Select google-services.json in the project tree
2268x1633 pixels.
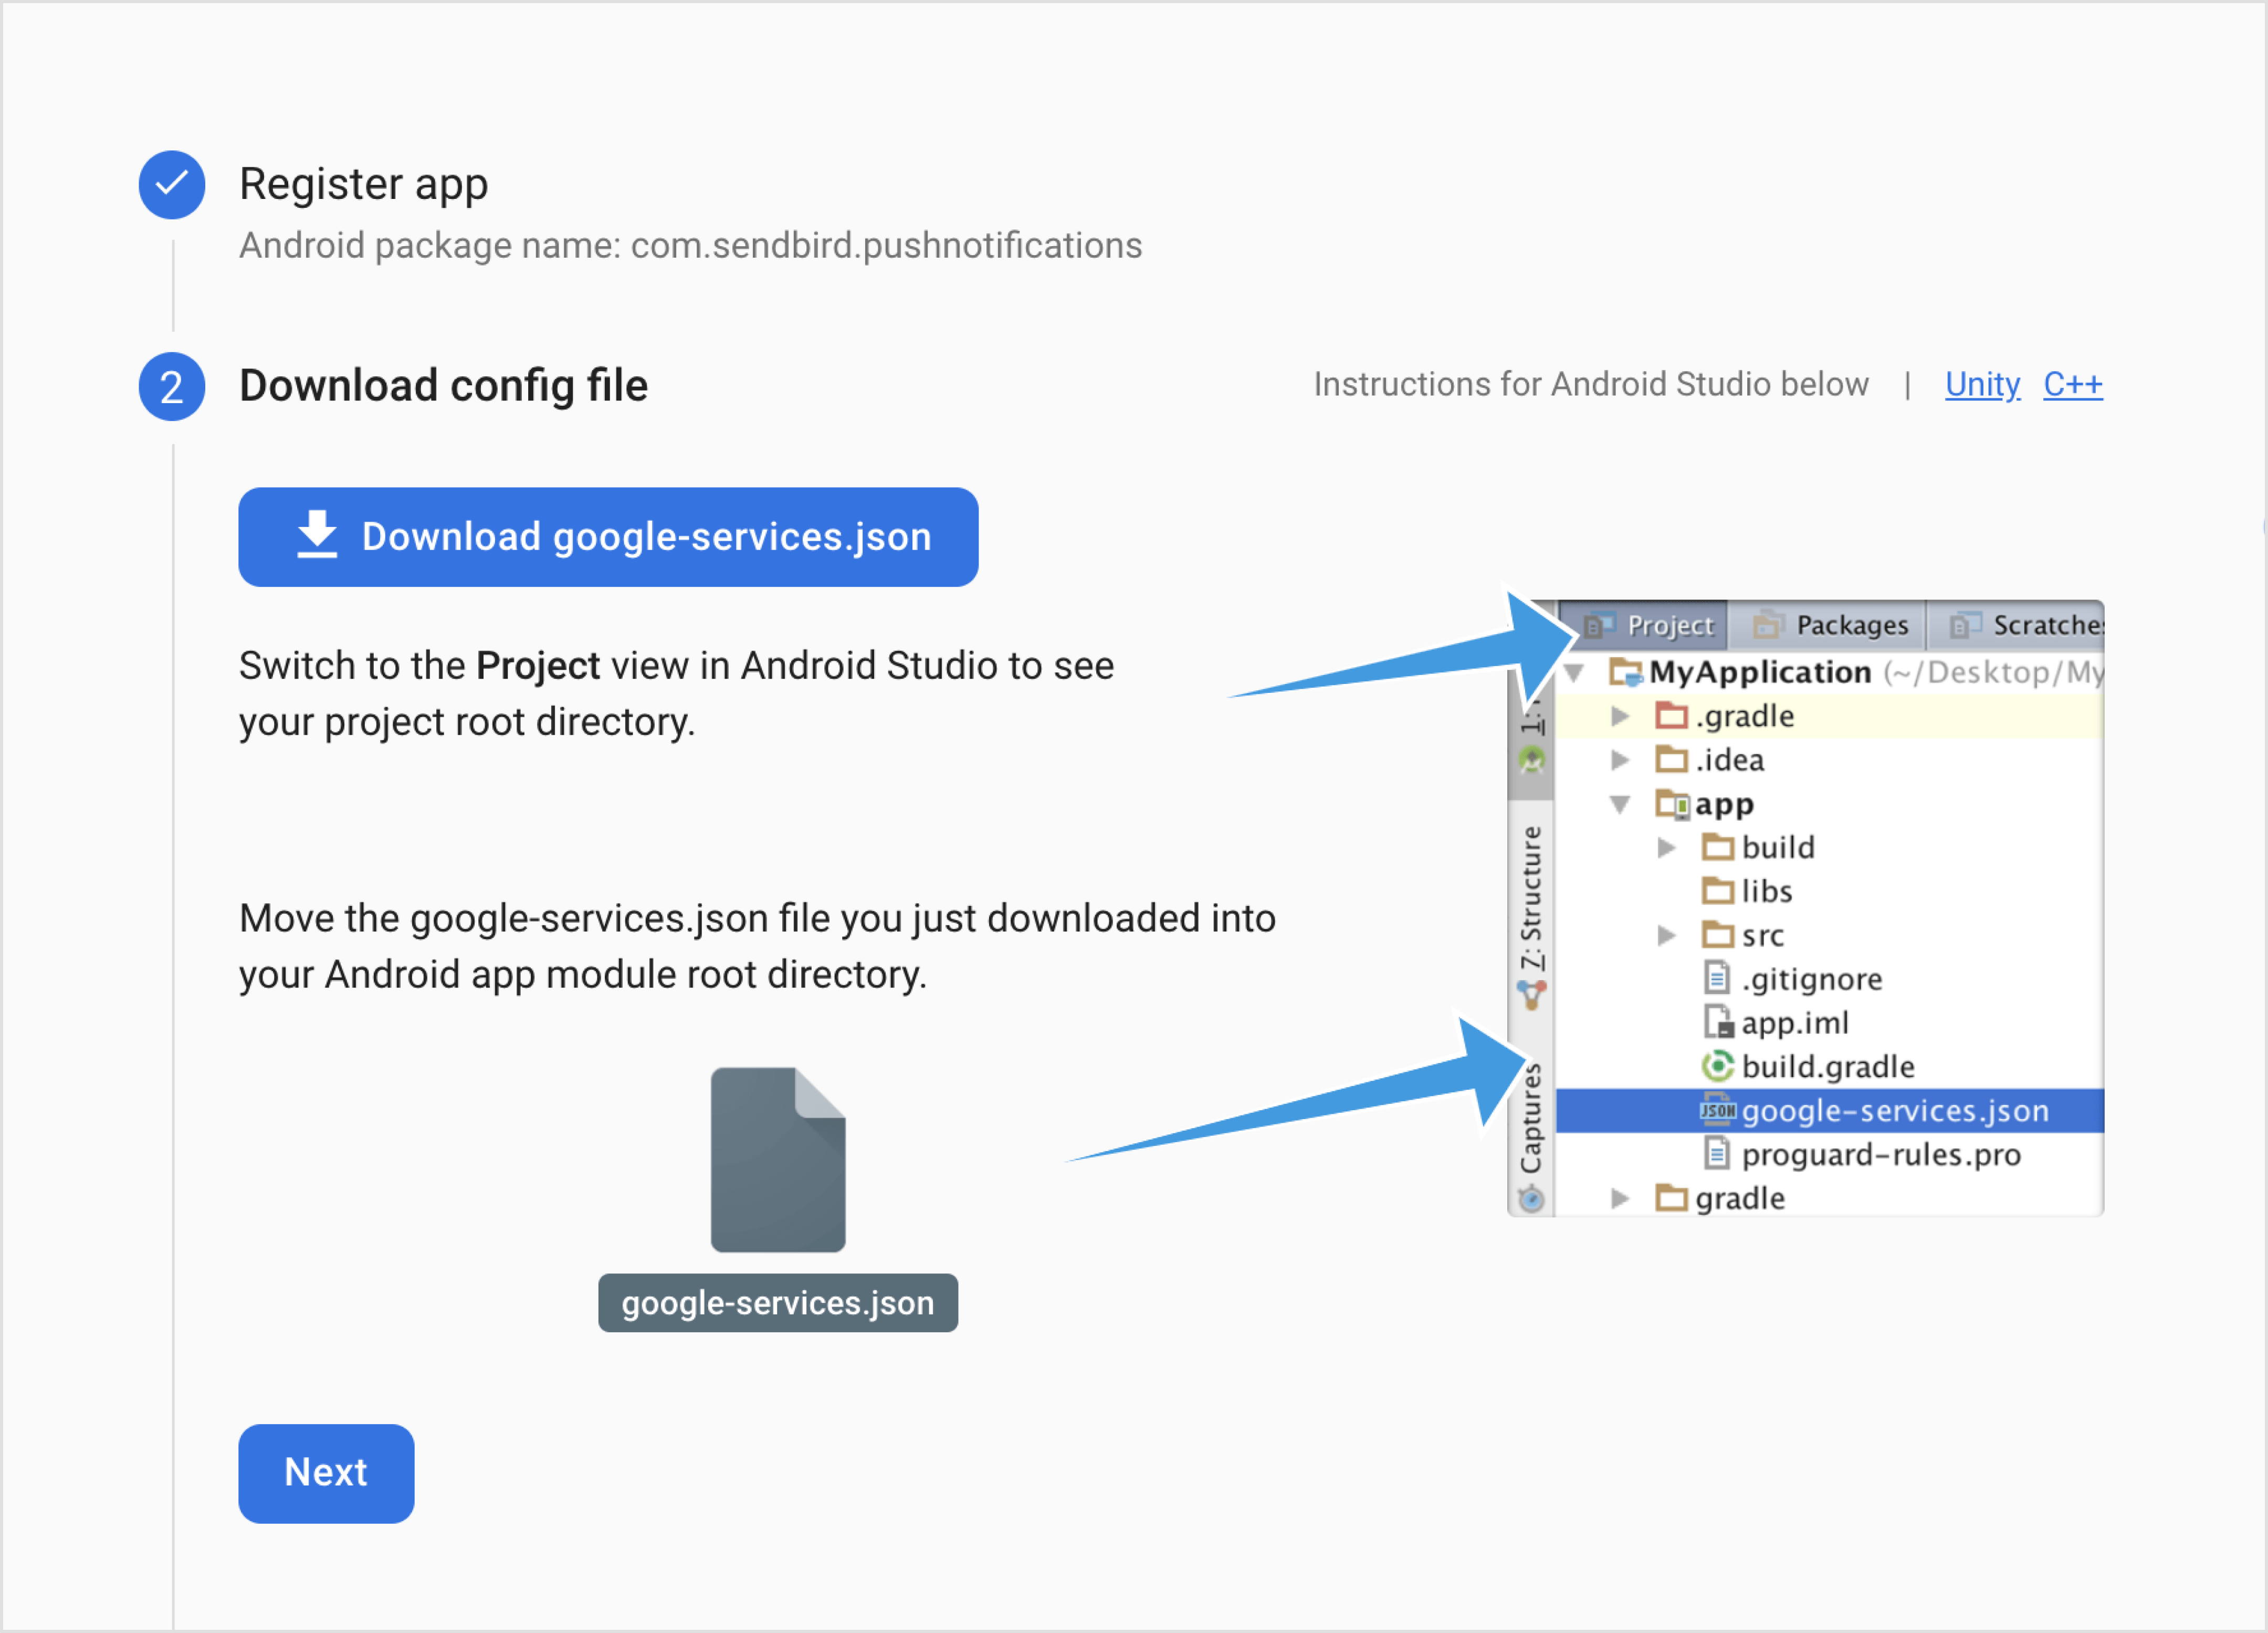[1894, 1111]
